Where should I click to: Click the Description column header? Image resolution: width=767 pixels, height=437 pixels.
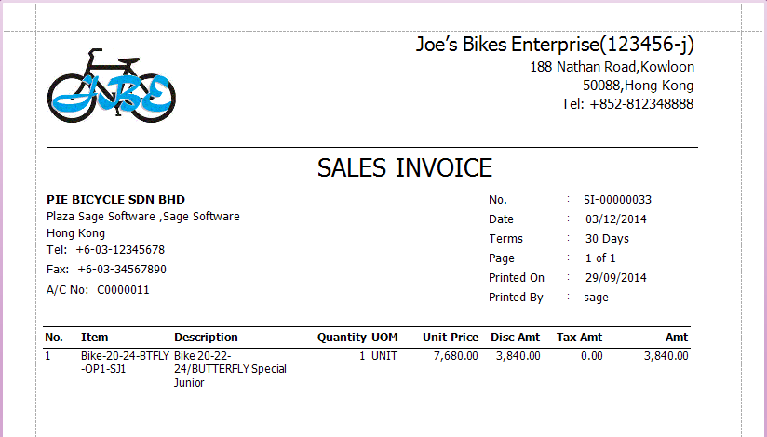coord(206,338)
